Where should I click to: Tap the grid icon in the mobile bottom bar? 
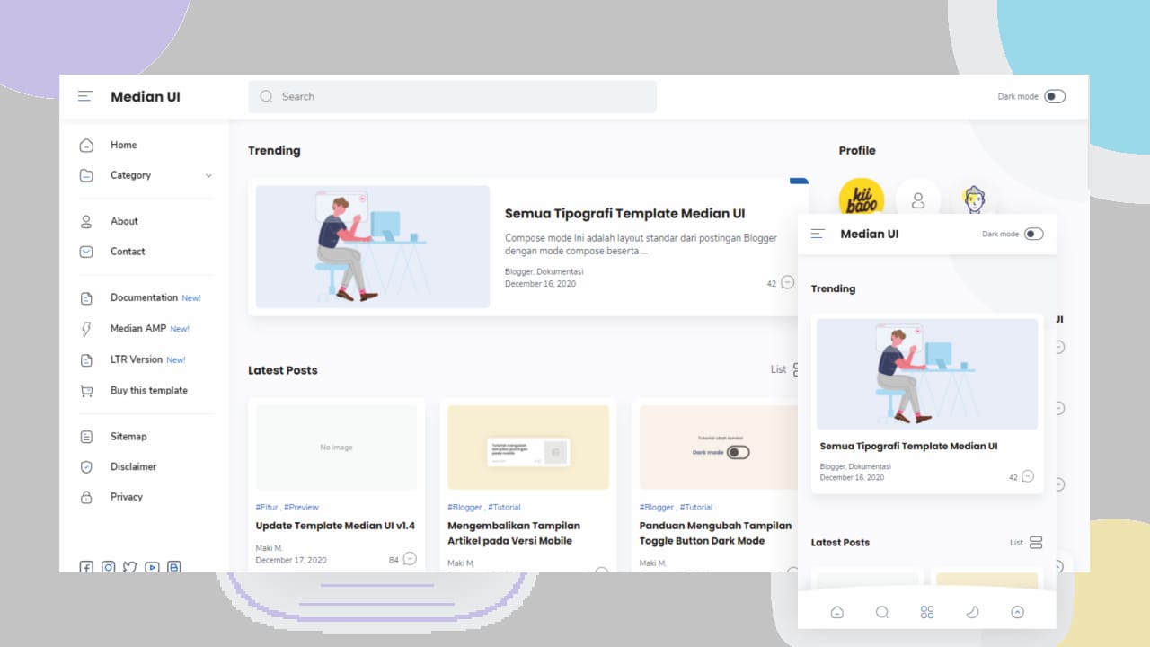pos(927,612)
